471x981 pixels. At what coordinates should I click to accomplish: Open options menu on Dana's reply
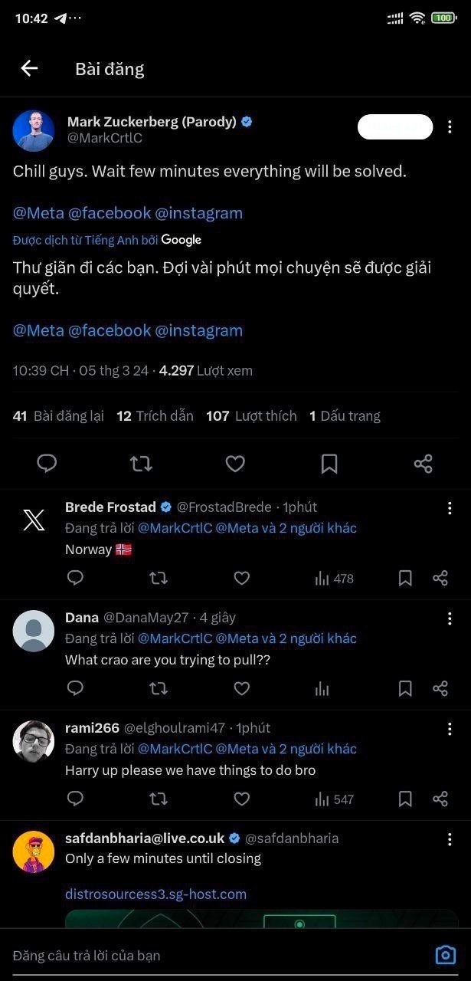coord(450,618)
